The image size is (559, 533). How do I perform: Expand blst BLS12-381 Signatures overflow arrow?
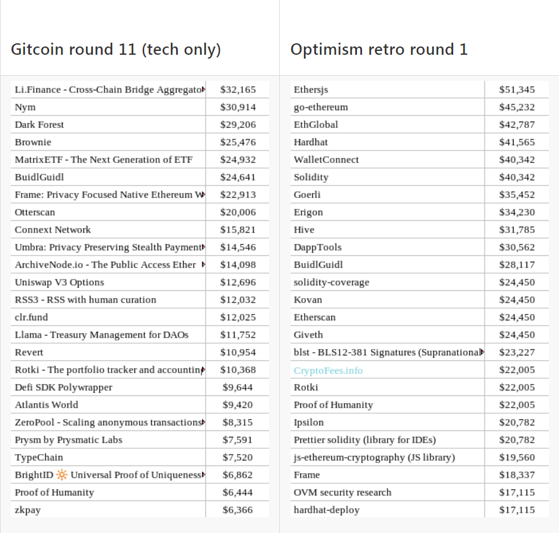point(483,352)
